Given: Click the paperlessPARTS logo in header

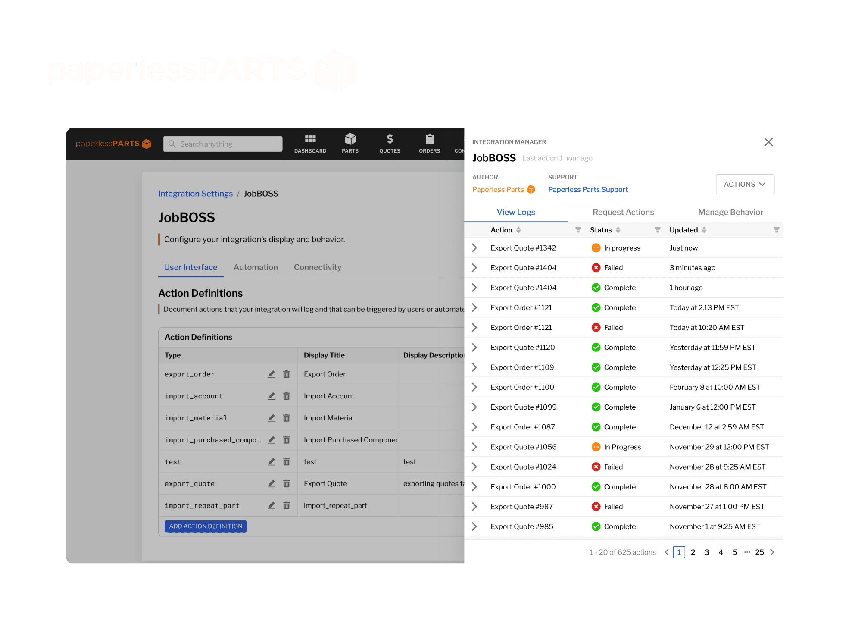Looking at the screenshot, I should tap(114, 144).
